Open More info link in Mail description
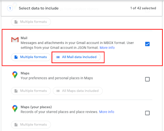164x131 pixels. click(x=107, y=48)
